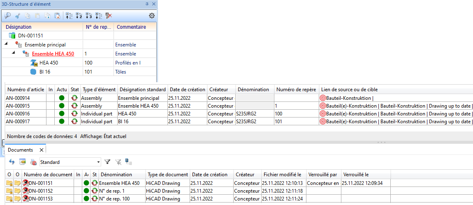Click the Tôles comment cell
The width and height of the screenshot is (473, 205).
(x=135, y=72)
